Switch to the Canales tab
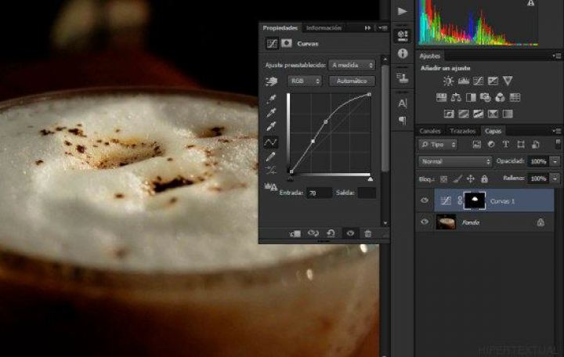Viewport: 564px width, 357px height. (430, 131)
